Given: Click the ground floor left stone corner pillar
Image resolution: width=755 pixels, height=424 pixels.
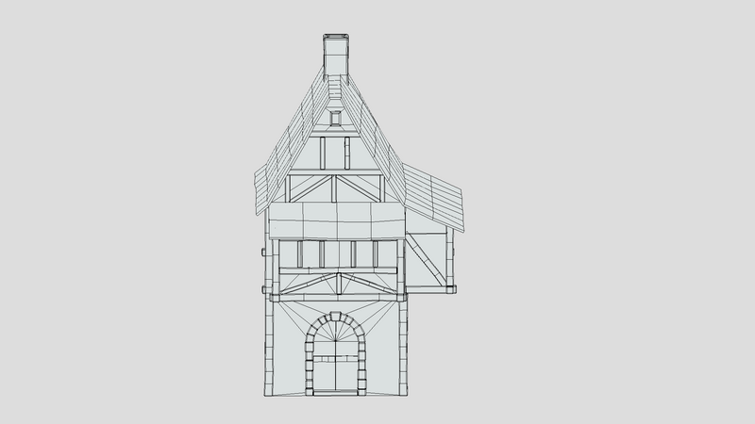Looking at the screenshot, I should [269, 348].
